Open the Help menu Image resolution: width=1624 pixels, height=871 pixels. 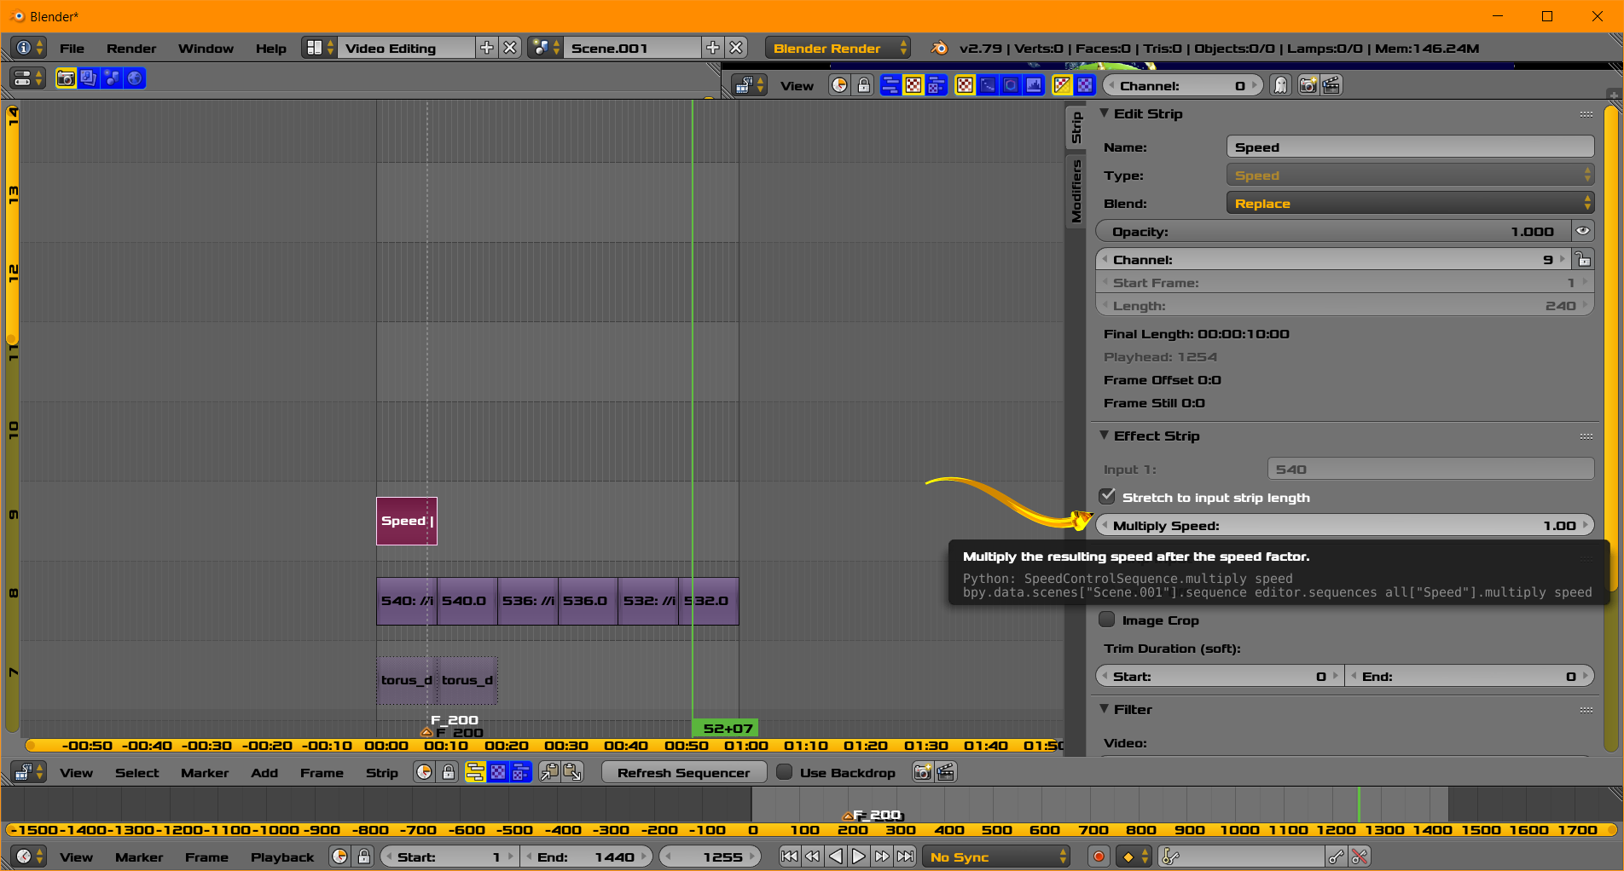click(271, 48)
